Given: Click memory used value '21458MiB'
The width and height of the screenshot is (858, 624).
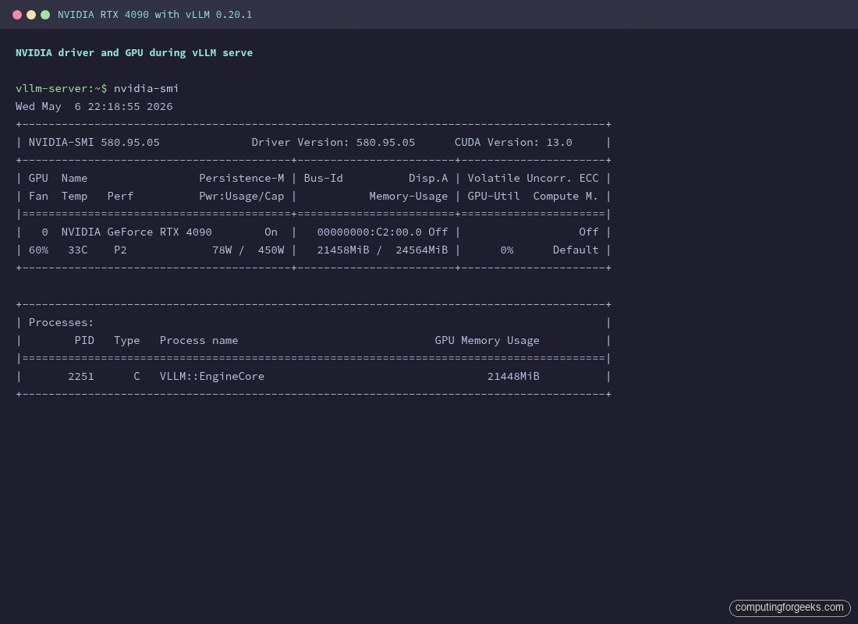Looking at the screenshot, I should [343, 250].
